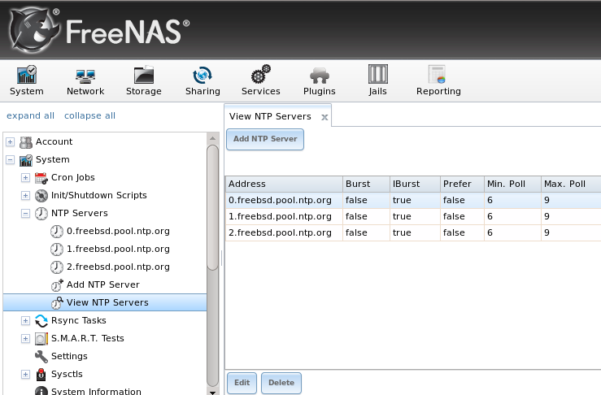Screen dimensions: 601x395
Task: Click the Add NTP Server tree icon
Action: click(57, 285)
